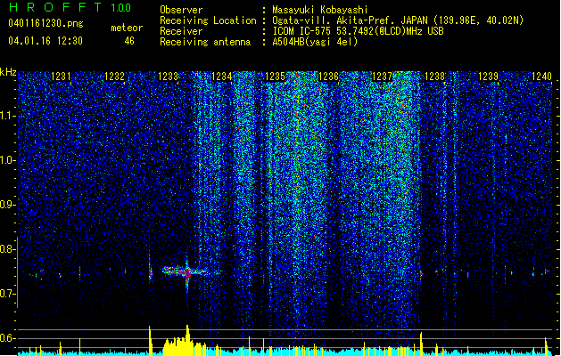Click the 1240 time marker
Screen dimensions: 561x356
point(541,77)
